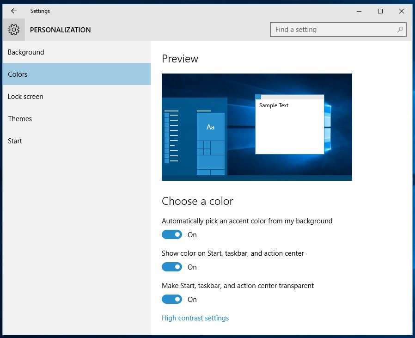Open the Lock screen section
415x338 pixels.
pyautogui.click(x=77, y=97)
